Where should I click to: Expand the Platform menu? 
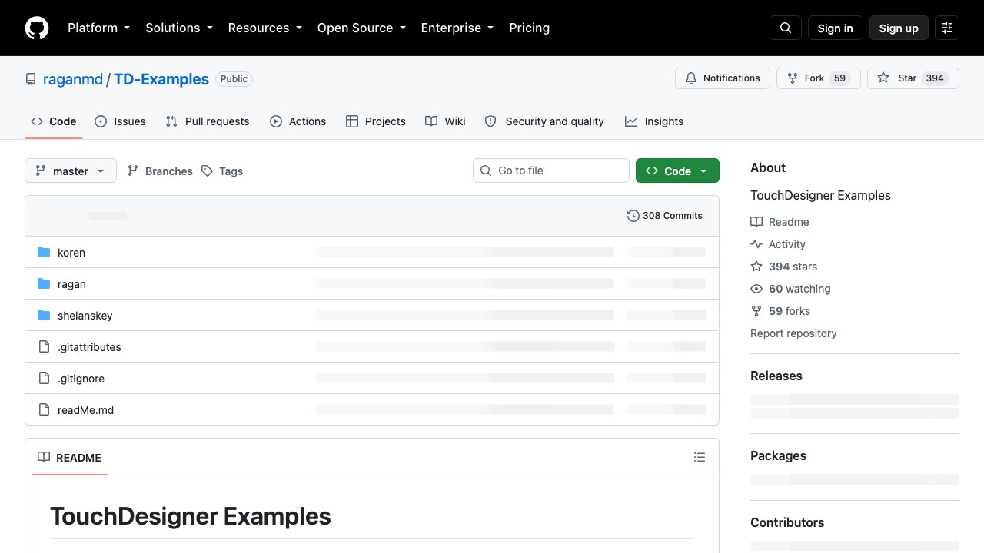[98, 28]
